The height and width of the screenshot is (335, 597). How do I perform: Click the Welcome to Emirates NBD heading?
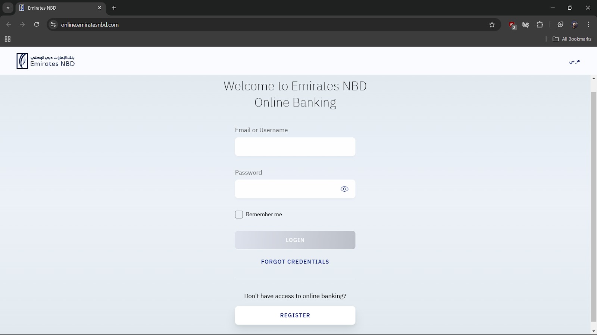[x=295, y=94]
